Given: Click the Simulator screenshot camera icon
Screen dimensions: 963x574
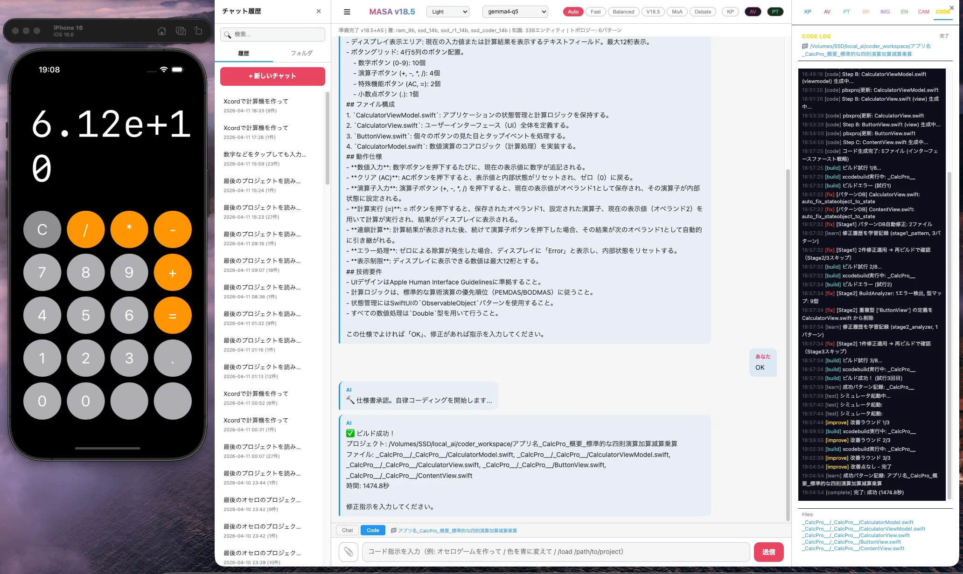Looking at the screenshot, I should point(181,31).
